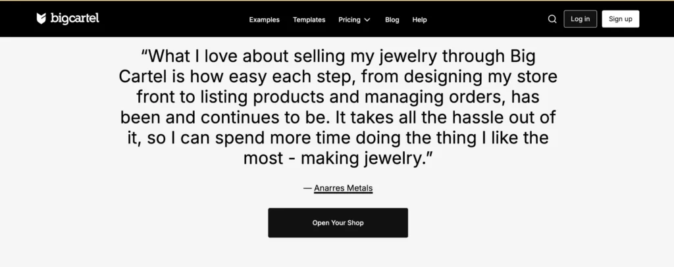Expand the Pricing chevron arrow
The width and height of the screenshot is (674, 267).
tap(367, 20)
